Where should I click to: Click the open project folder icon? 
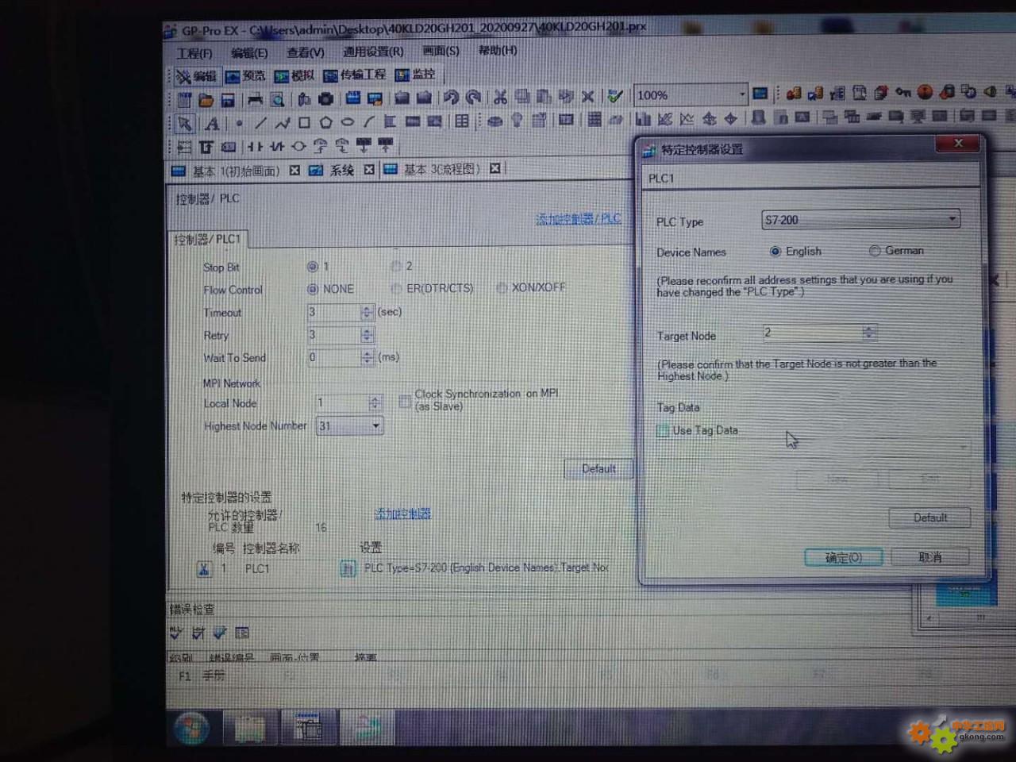(206, 100)
